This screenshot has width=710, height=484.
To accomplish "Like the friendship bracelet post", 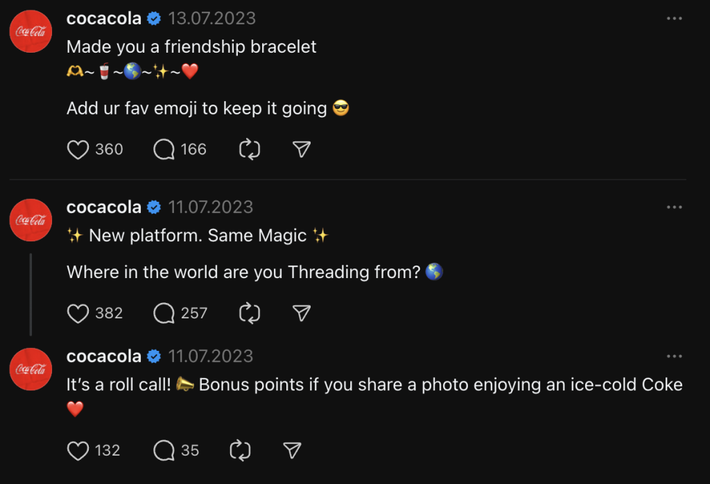I will [78, 150].
